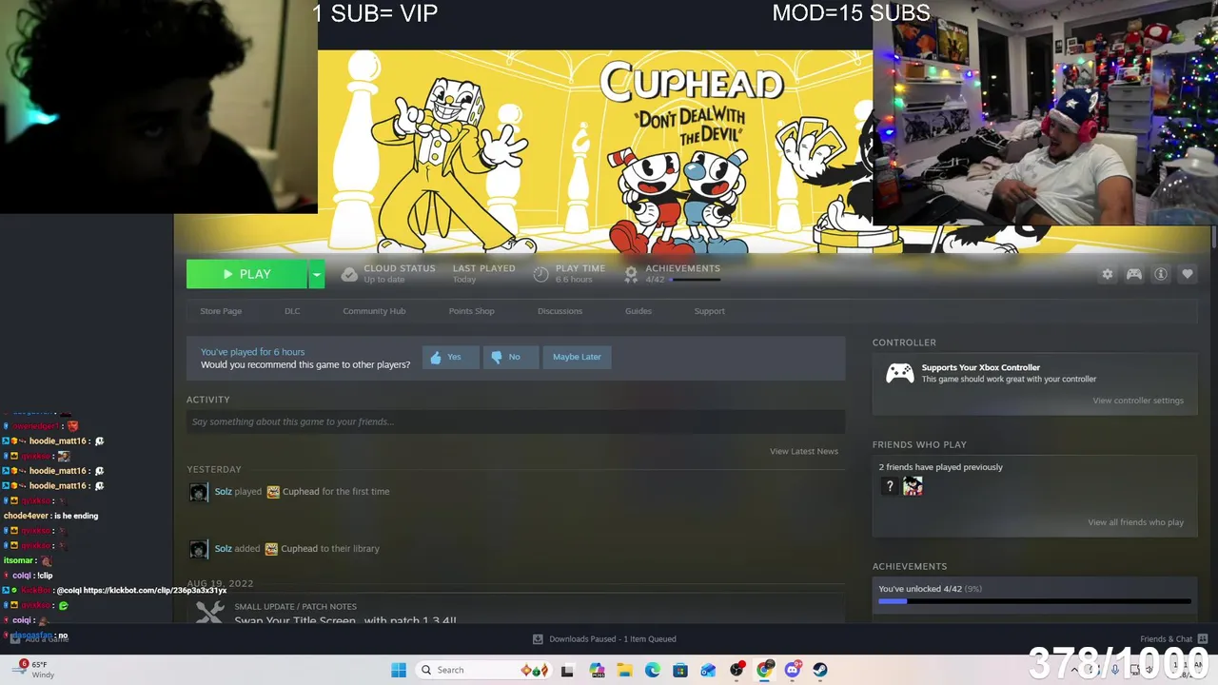Open the Support tab
1218x685 pixels.
point(709,311)
